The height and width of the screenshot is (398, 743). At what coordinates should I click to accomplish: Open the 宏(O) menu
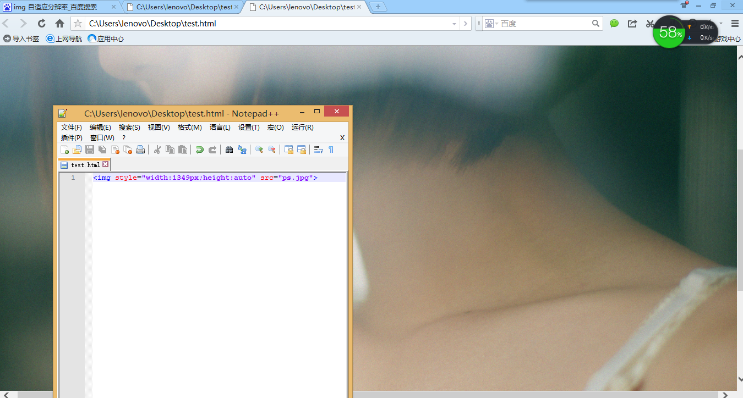coord(276,128)
